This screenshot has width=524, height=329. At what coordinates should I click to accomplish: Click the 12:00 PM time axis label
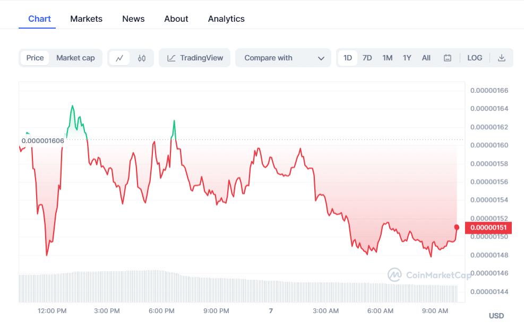coord(52,311)
